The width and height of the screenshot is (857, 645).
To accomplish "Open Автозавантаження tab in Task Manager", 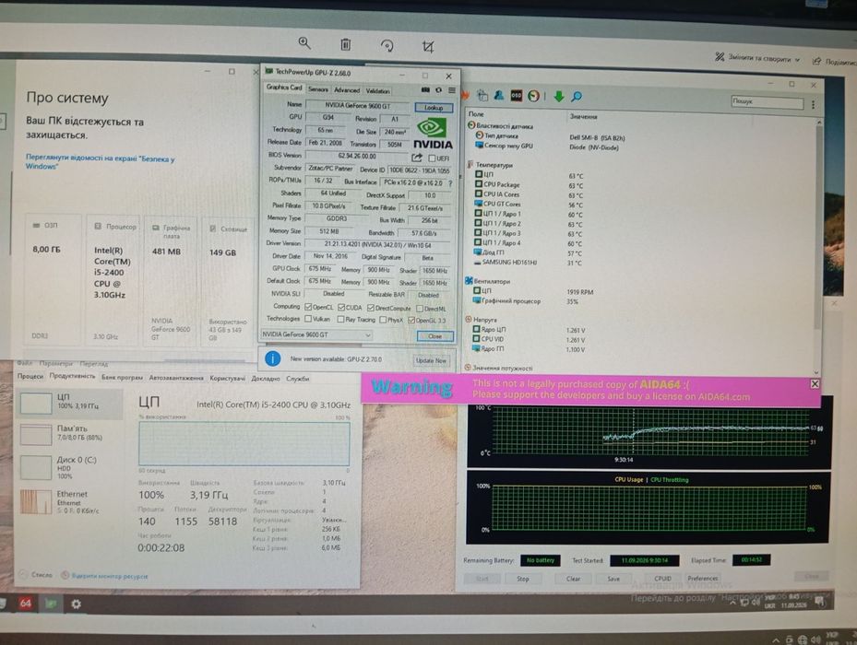I will click(x=176, y=378).
